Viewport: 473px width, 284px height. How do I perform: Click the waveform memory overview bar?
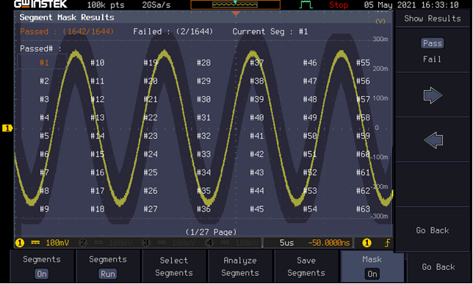[x=235, y=4]
